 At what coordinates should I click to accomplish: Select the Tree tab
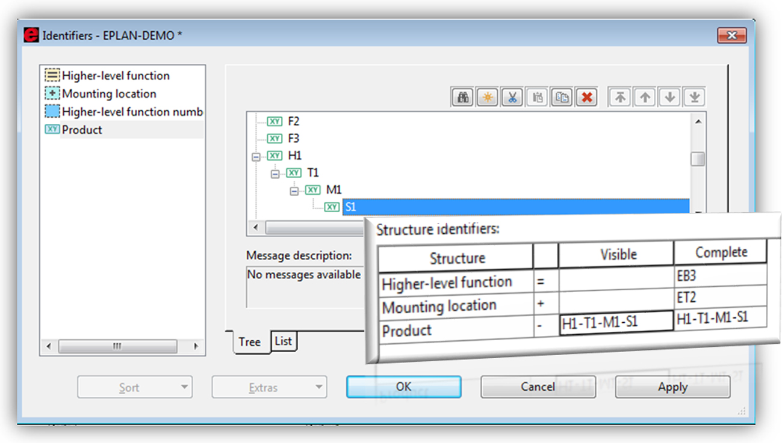coord(249,342)
